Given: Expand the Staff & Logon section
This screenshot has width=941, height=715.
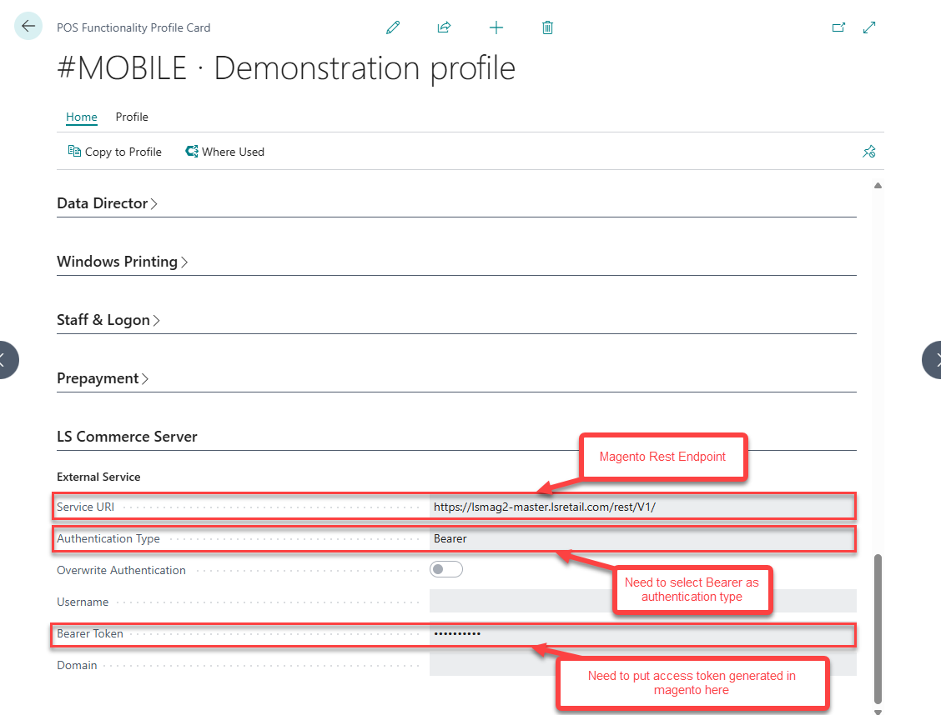Looking at the screenshot, I should click(108, 320).
